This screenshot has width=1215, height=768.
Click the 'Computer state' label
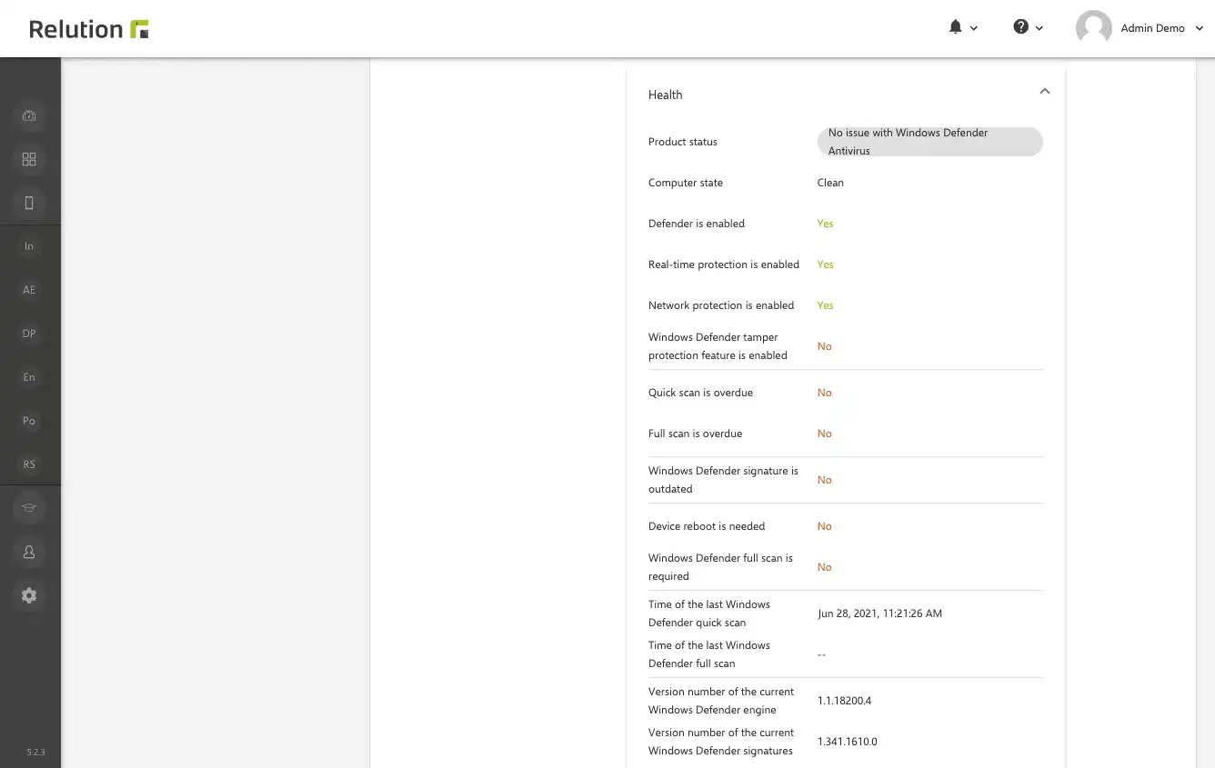686,183
